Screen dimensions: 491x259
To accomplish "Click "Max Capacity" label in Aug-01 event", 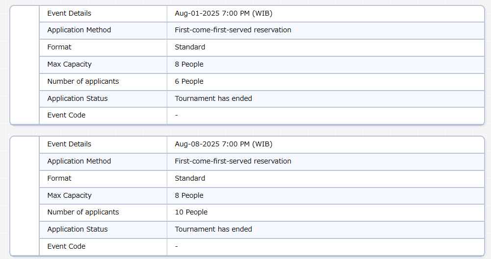I will pyautogui.click(x=69, y=64).
